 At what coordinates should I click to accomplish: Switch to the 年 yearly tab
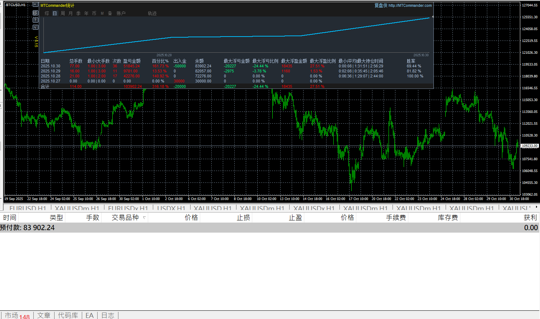coord(86,13)
